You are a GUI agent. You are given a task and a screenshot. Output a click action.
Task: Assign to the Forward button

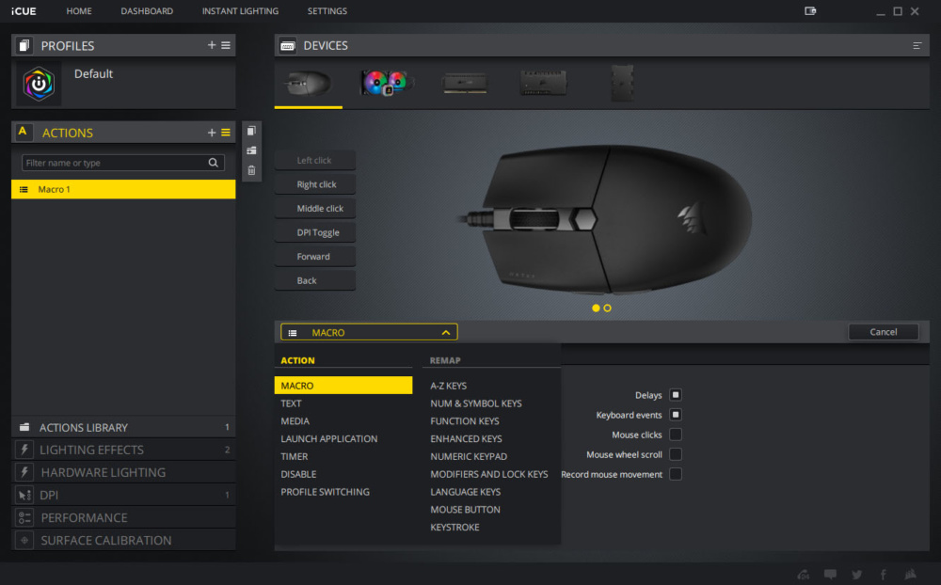point(315,256)
